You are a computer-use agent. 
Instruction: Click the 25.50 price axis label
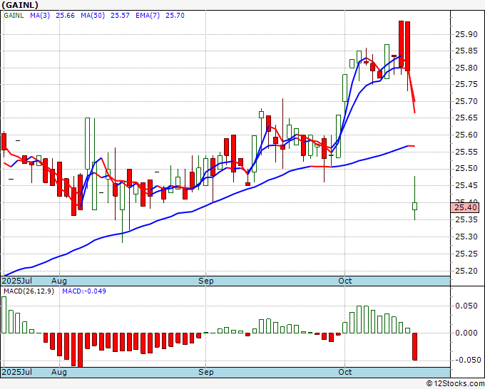click(x=466, y=169)
